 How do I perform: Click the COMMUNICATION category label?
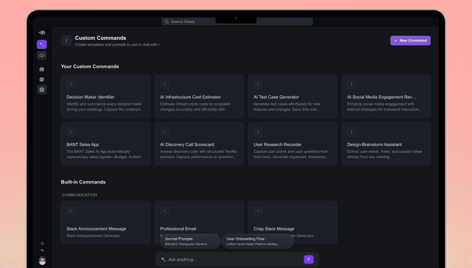(79, 195)
